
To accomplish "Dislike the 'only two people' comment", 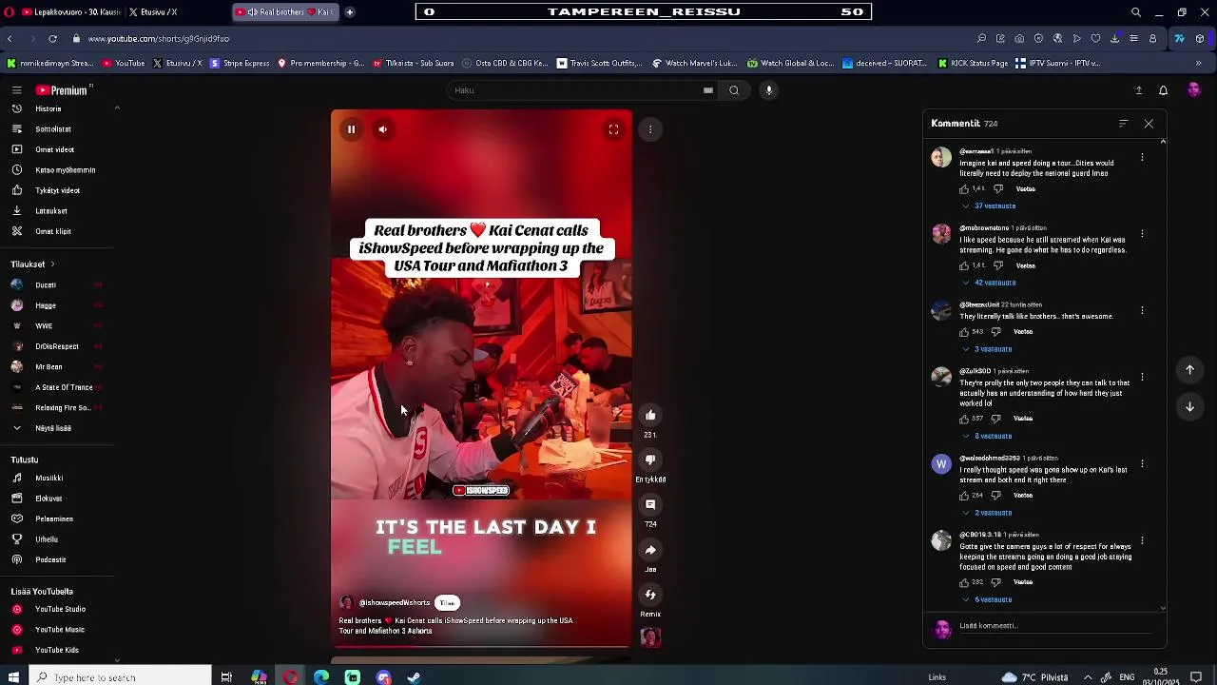I will click(x=995, y=419).
